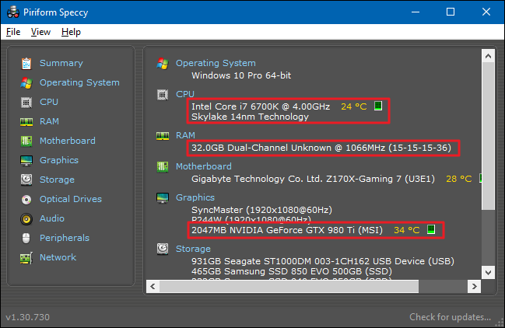Click the version number v1.30.730
The image size is (505, 328).
pyautogui.click(x=28, y=317)
